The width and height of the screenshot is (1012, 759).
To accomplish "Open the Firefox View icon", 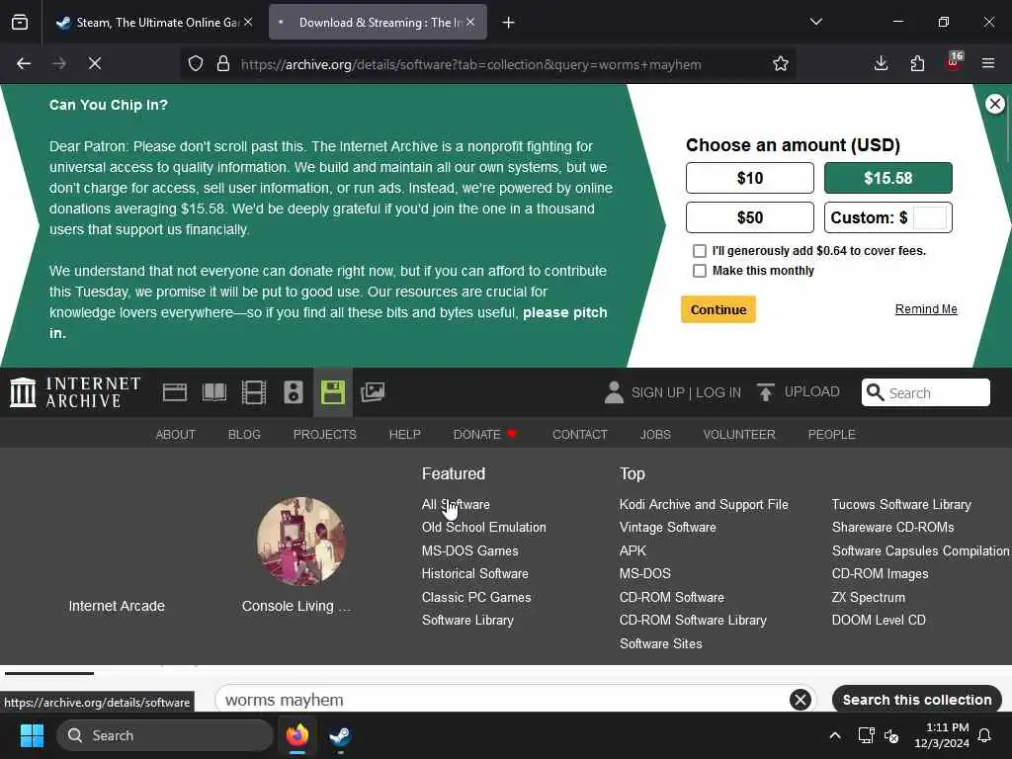I will [20, 23].
